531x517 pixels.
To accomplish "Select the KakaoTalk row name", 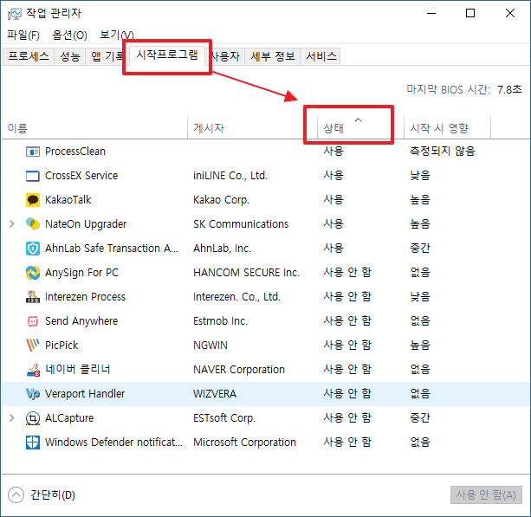I will [68, 200].
